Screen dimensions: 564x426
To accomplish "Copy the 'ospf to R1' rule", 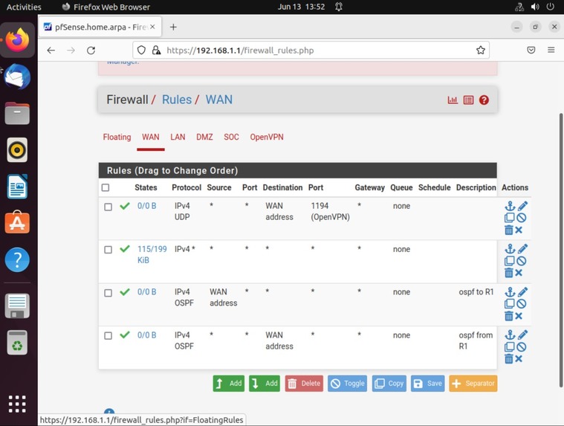I will tap(509, 303).
